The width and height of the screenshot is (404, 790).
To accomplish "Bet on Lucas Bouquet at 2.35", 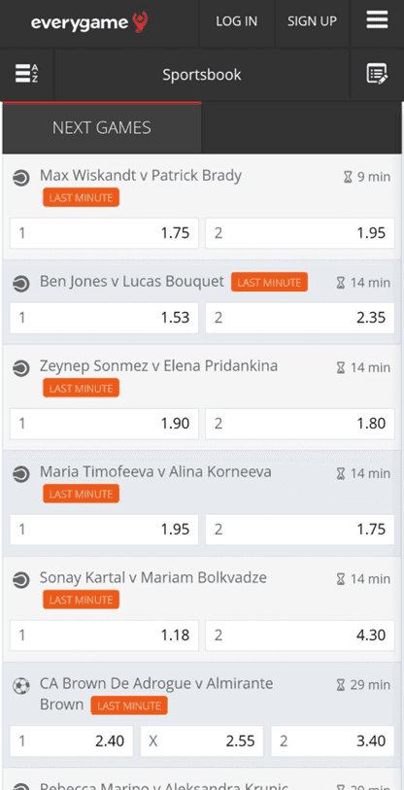I will point(300,318).
